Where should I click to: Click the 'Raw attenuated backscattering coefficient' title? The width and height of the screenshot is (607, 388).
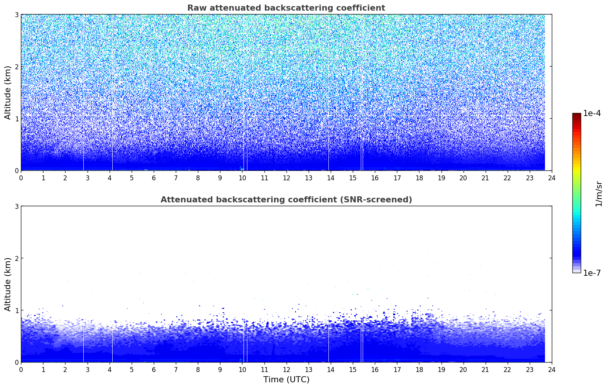coord(286,8)
